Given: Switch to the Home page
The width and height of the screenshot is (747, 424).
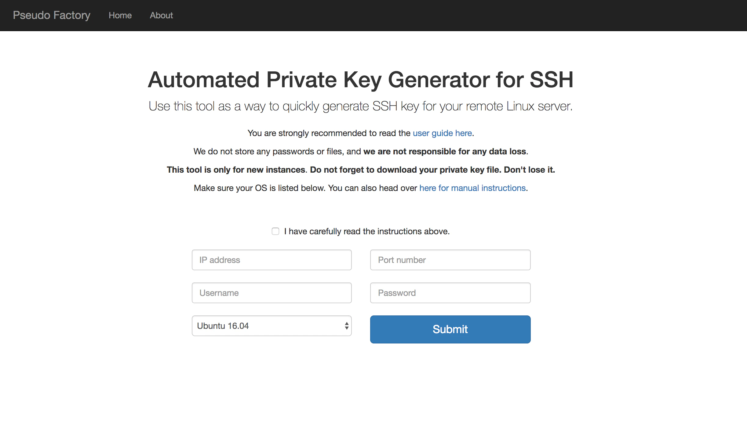Looking at the screenshot, I should [120, 15].
